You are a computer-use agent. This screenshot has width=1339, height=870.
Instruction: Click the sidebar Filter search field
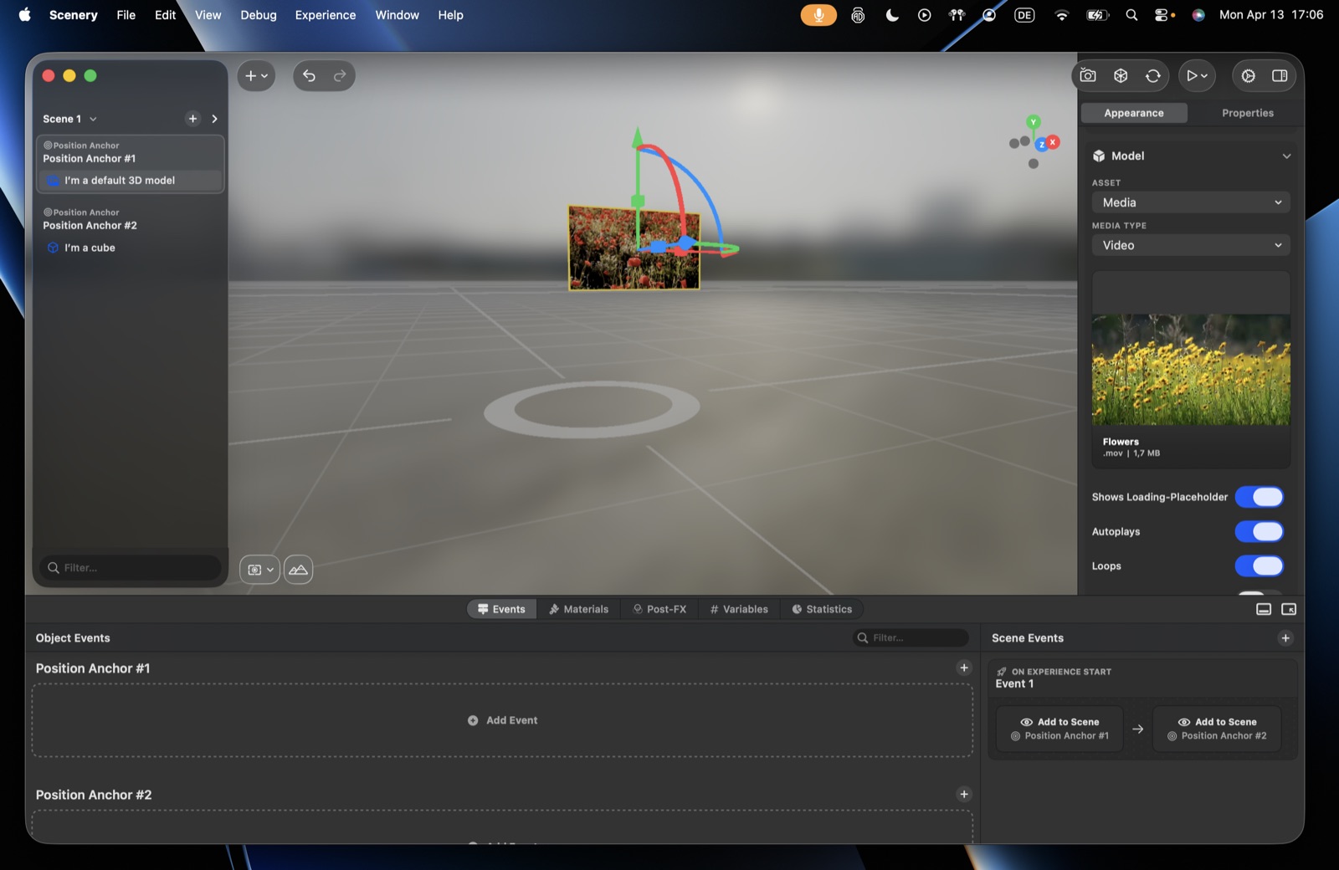pyautogui.click(x=131, y=568)
